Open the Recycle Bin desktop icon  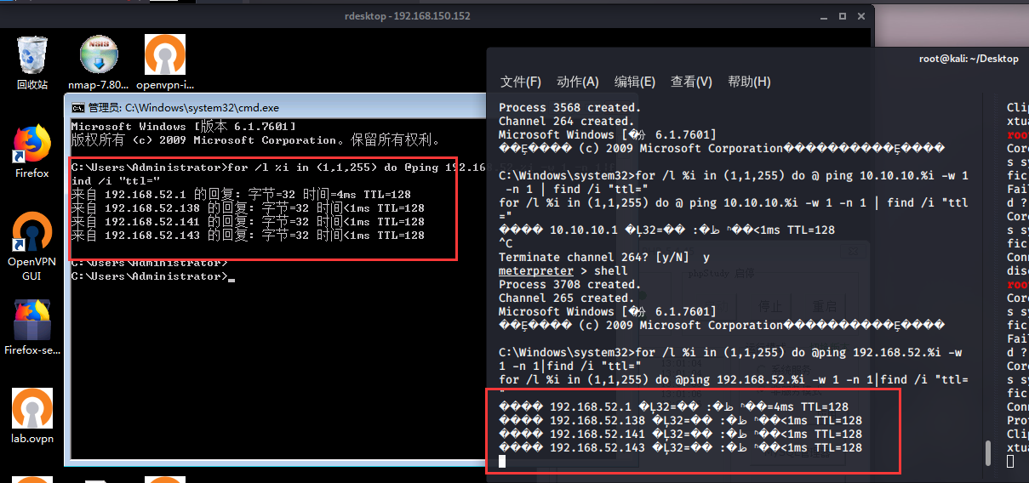click(x=32, y=62)
